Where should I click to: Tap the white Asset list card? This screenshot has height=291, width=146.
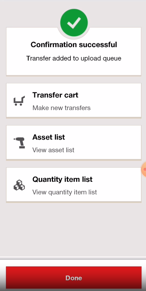74,142
